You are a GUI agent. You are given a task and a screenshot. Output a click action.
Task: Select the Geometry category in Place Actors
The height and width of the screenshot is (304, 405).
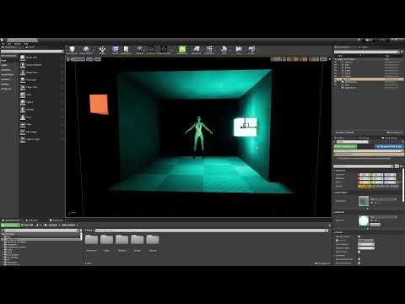[5, 79]
